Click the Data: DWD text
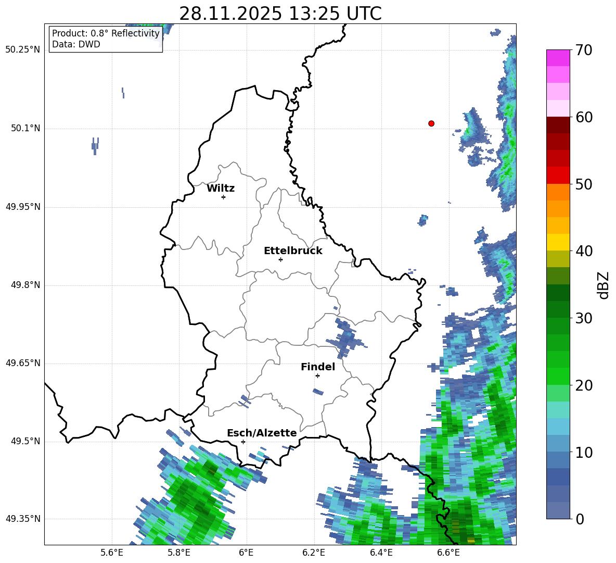This screenshot has width=616, height=563. coord(76,44)
